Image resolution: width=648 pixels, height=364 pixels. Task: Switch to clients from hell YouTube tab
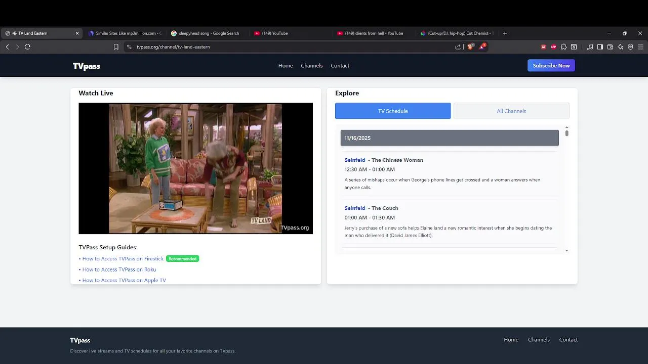374,33
